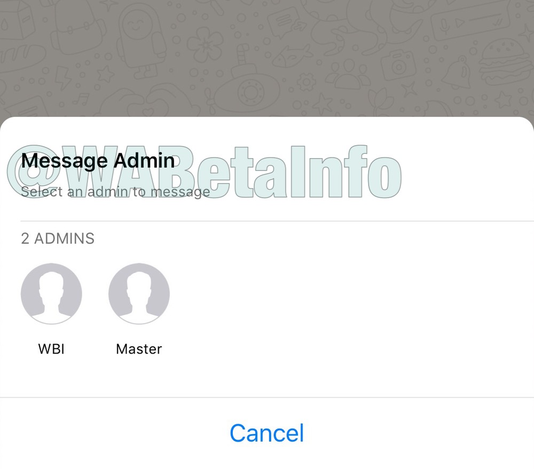Viewport: 534px width, 469px height.
Task: Click the Message Admin title
Action: [98, 160]
